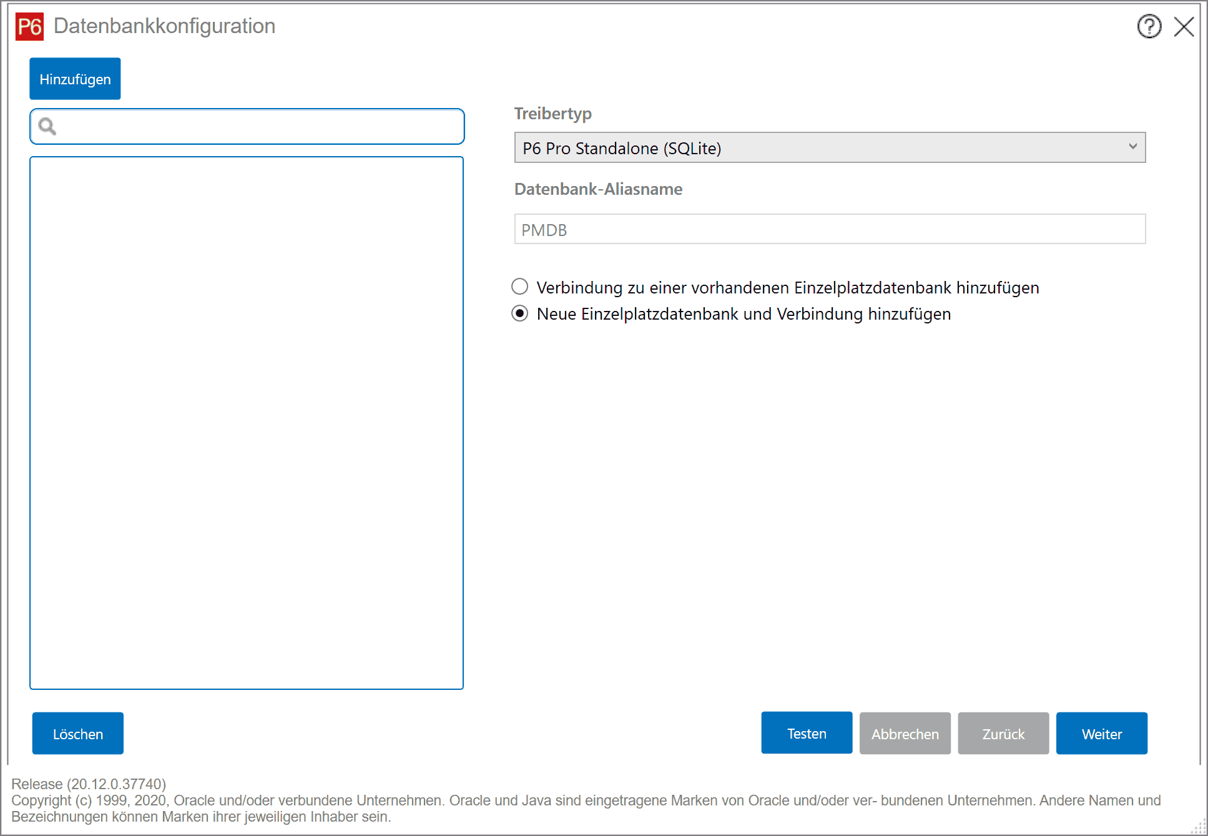Go back with the Zurück button

pyautogui.click(x=1003, y=734)
